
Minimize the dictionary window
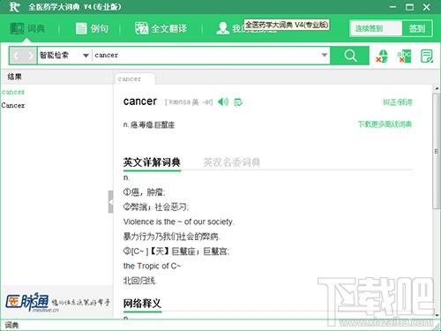tap(392, 7)
